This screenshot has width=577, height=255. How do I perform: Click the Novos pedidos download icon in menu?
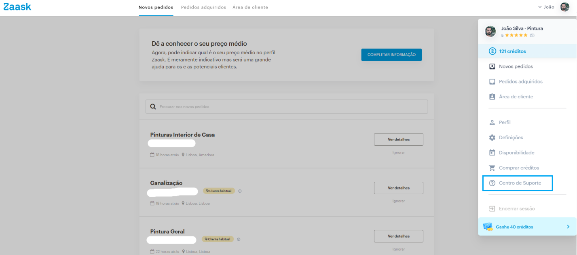pos(492,66)
